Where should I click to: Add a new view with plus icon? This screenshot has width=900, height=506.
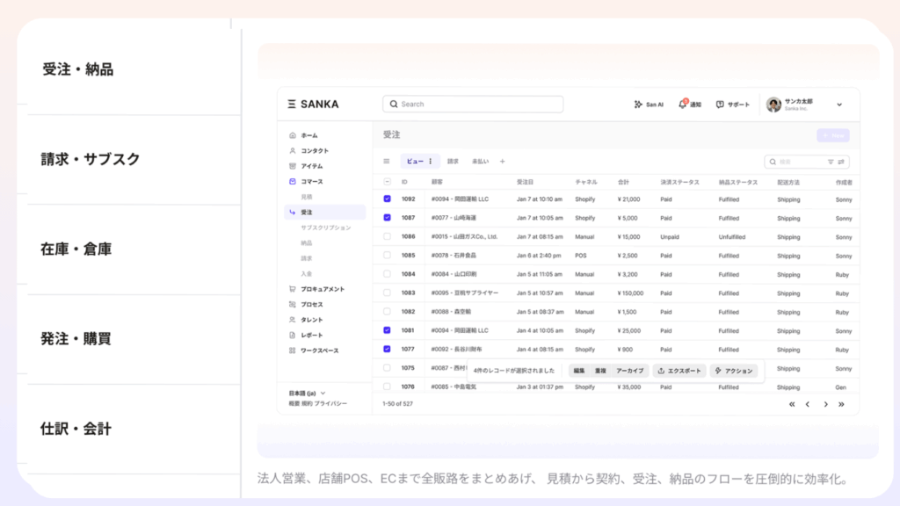(x=503, y=162)
